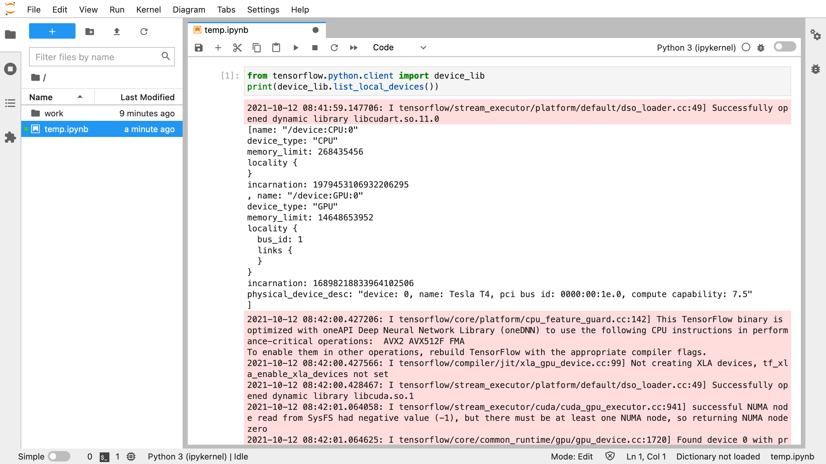This screenshot has height=464, width=826.
Task: Cut selected cell with scissors icon
Action: [x=237, y=48]
